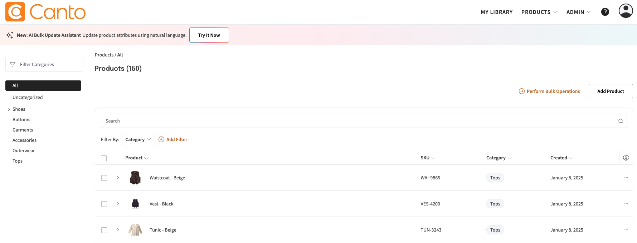Focus the product Search field

pos(364,121)
